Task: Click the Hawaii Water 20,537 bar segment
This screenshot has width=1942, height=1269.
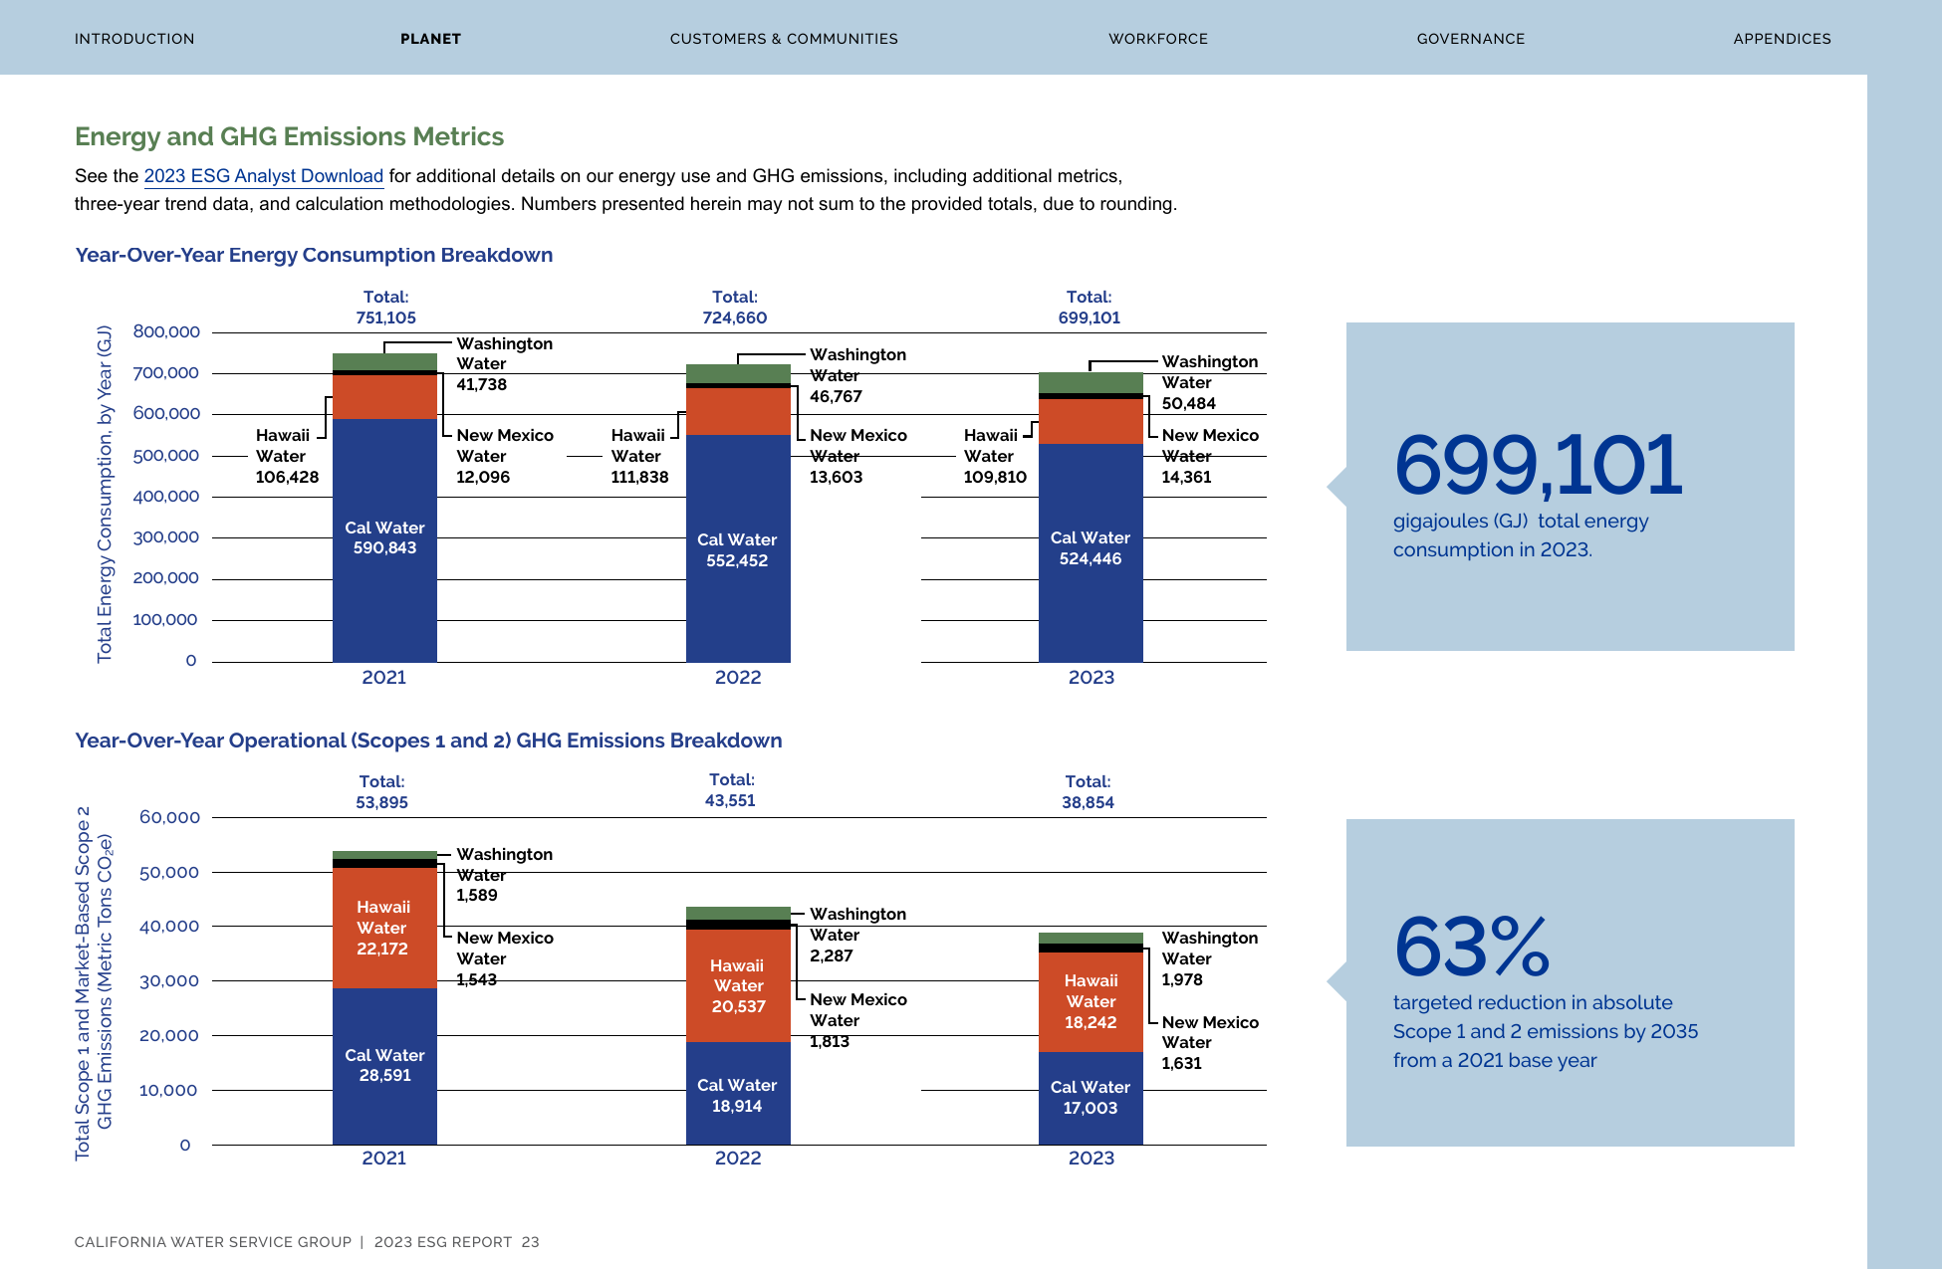Action: (738, 986)
